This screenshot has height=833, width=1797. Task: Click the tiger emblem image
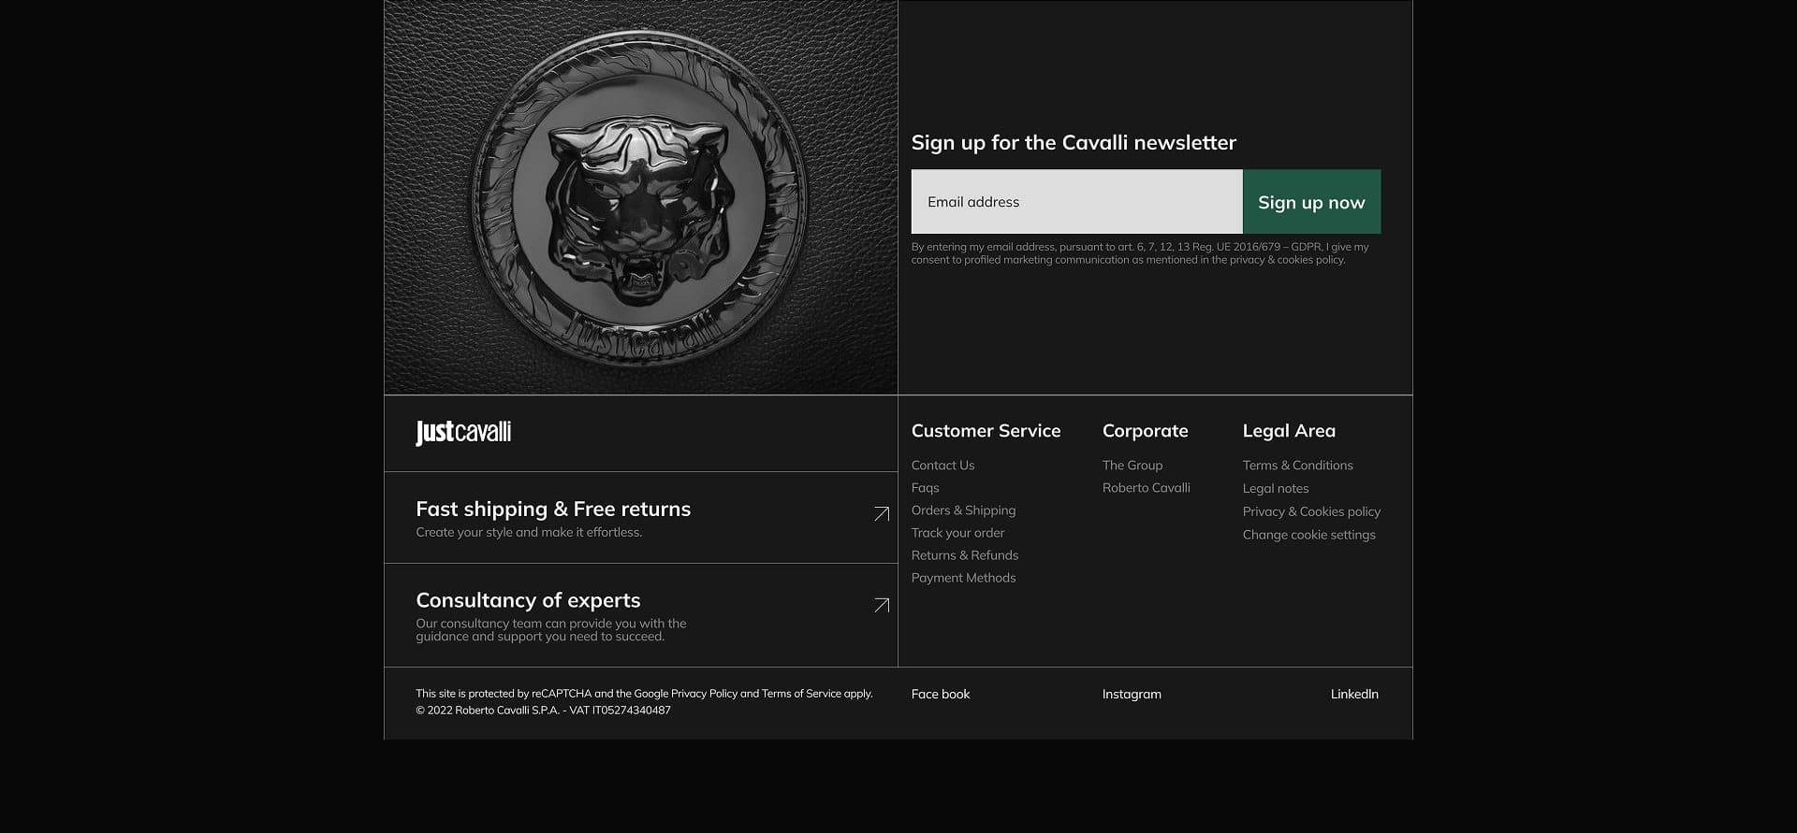click(x=640, y=198)
